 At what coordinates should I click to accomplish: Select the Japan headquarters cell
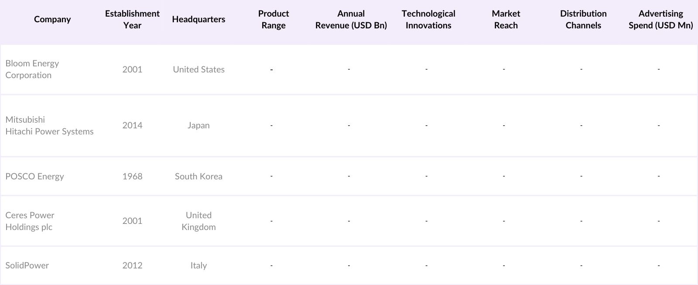coord(198,125)
